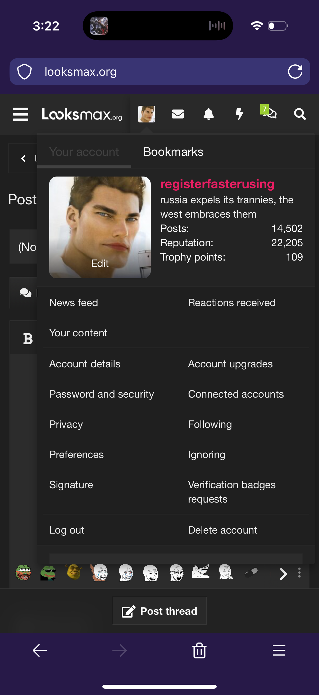Reload the page in the address bar
This screenshot has width=319, height=695.
[x=295, y=72]
